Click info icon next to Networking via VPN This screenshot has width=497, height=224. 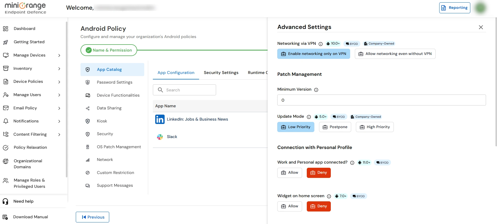(321, 44)
